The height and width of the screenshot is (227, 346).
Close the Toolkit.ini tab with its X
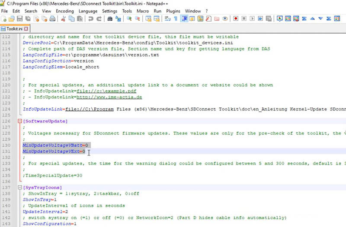[x=26, y=28]
